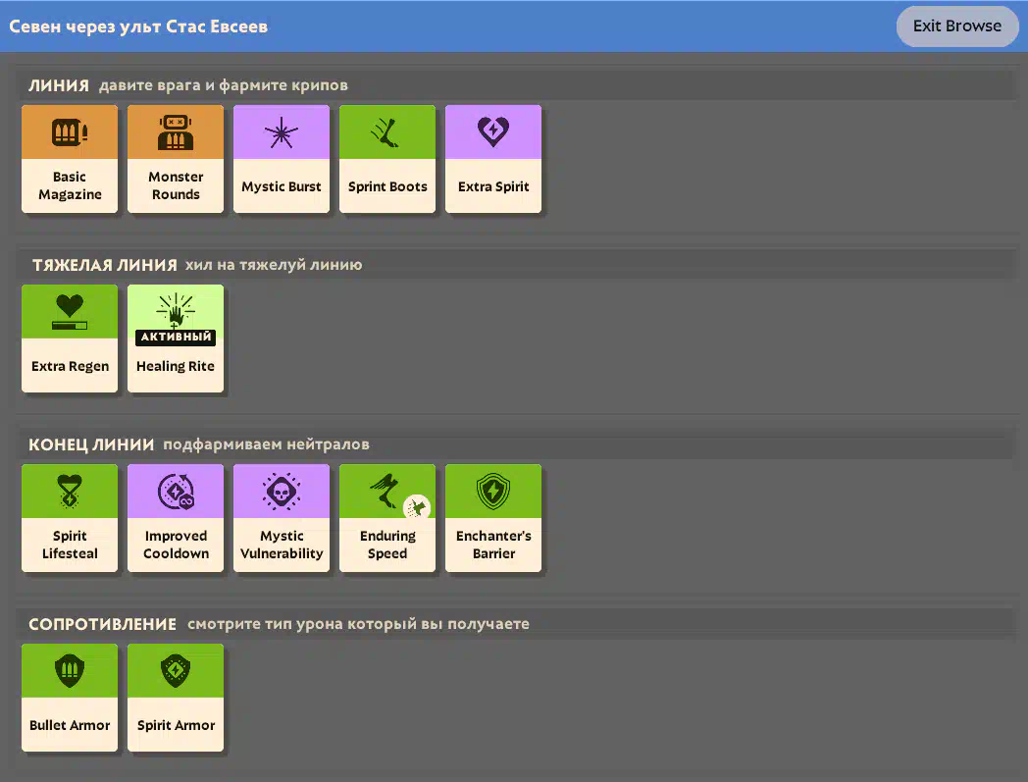Screen dimensions: 1028x782
Task: Click the 'Spirit Armor' name label
Action: tap(176, 725)
